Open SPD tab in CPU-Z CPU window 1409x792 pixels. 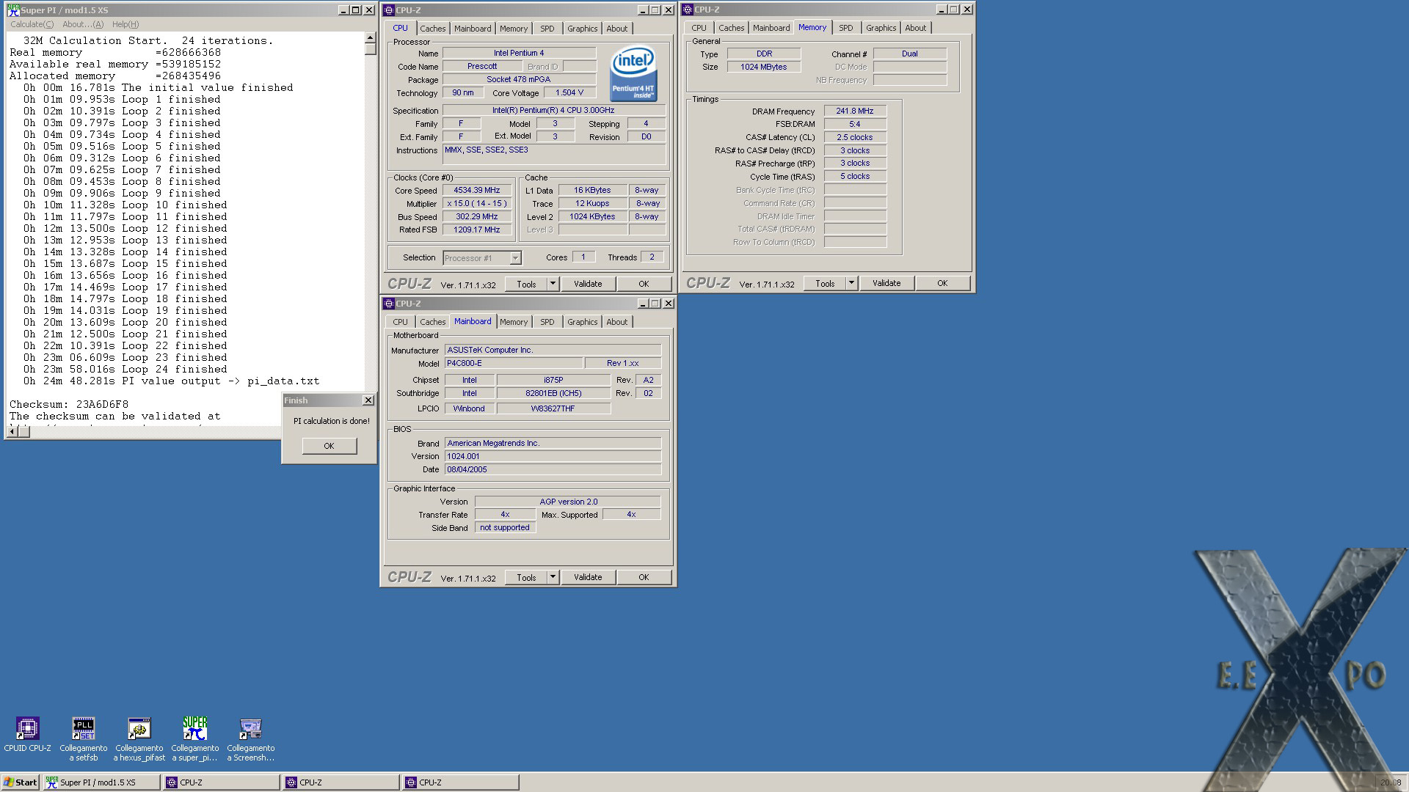pos(547,29)
